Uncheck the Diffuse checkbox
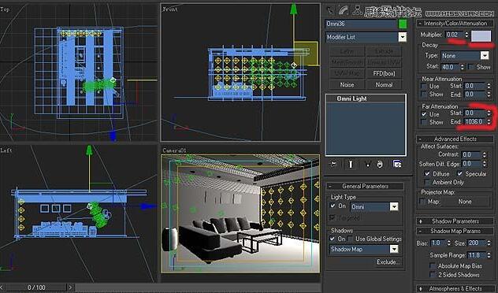The width and height of the screenshot is (498, 293). 428,173
